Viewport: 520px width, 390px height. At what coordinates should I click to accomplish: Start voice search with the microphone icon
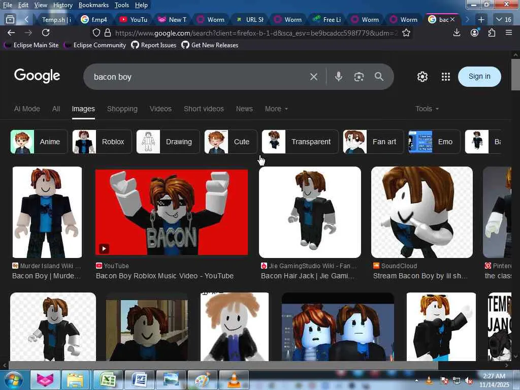[x=338, y=77]
